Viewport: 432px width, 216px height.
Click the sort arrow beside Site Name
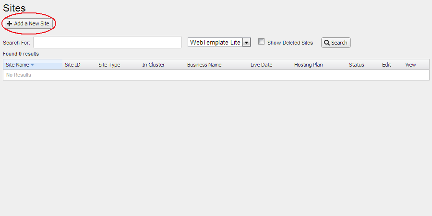click(33, 65)
